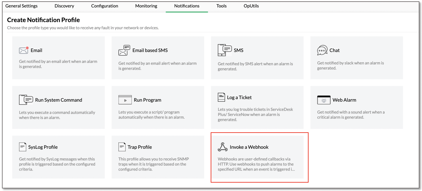Choose the Invoke a Webhook profile title
The height and width of the screenshot is (191, 422).
coord(249,147)
